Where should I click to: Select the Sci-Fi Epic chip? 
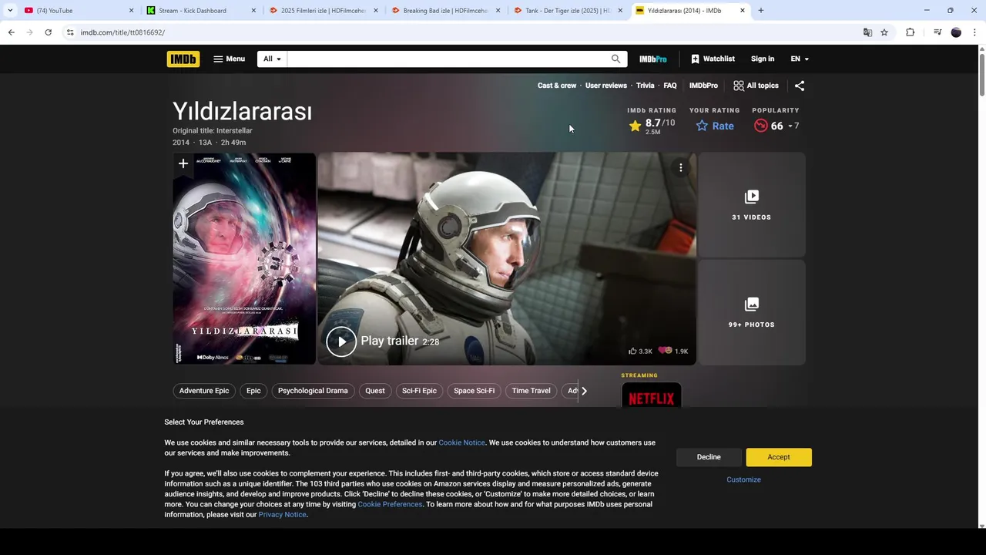419,391
